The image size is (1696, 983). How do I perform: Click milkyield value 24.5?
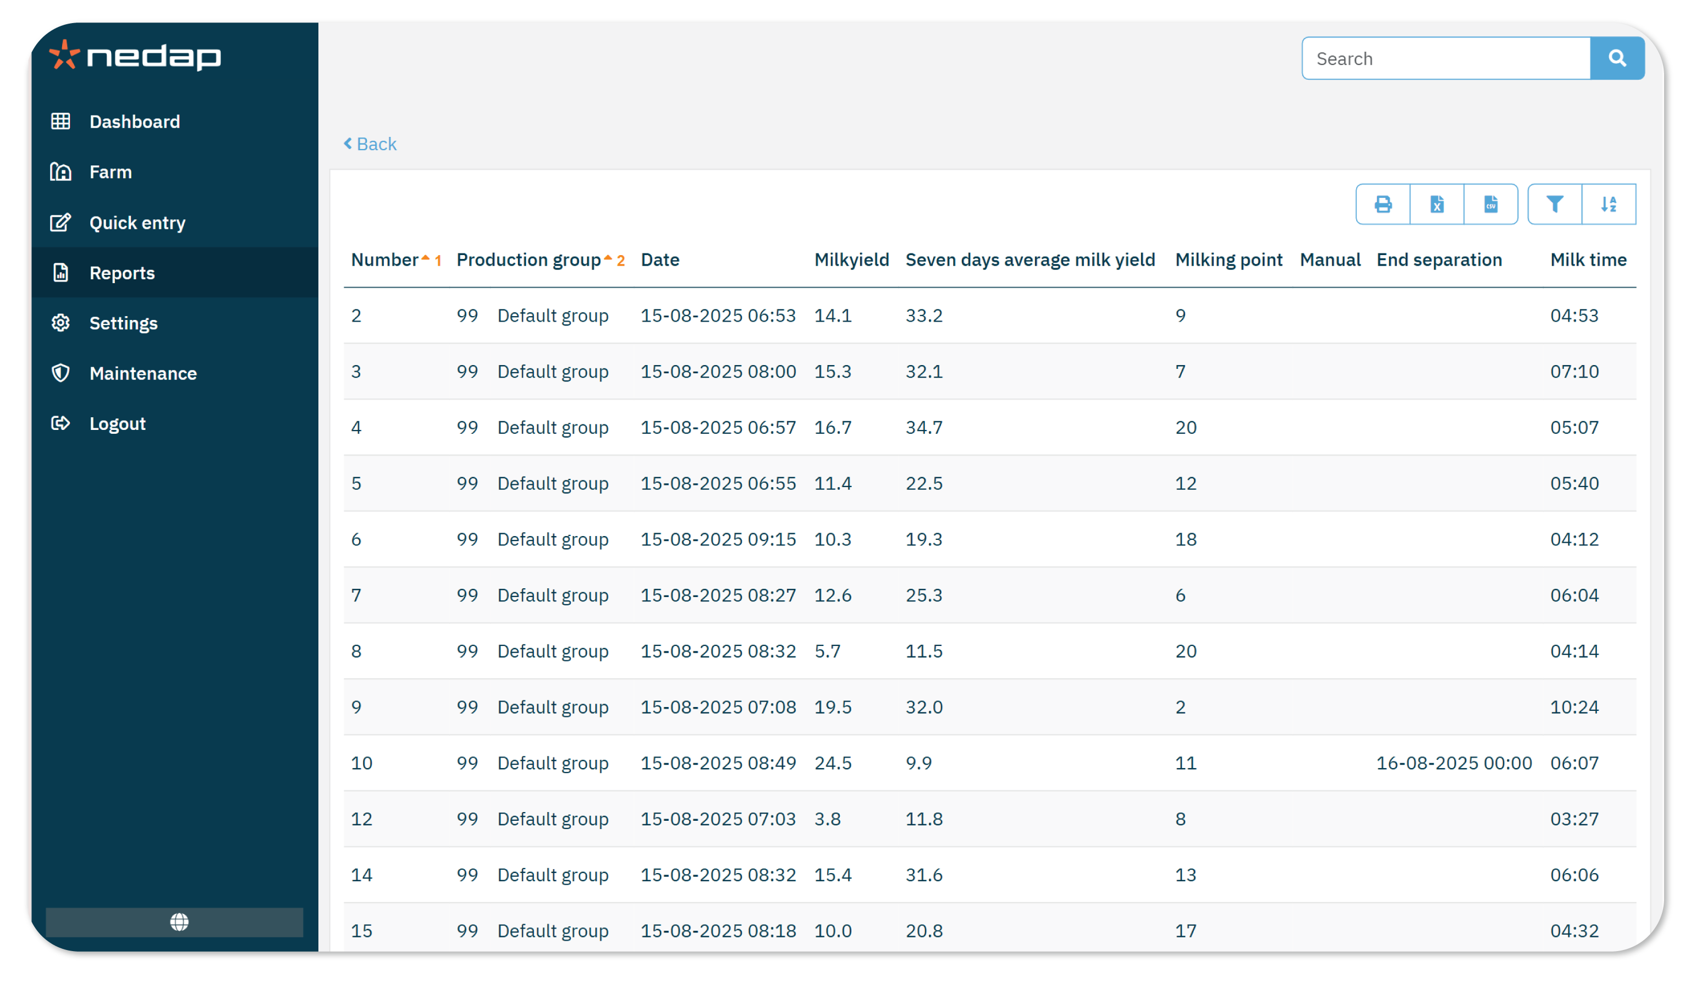tap(833, 763)
